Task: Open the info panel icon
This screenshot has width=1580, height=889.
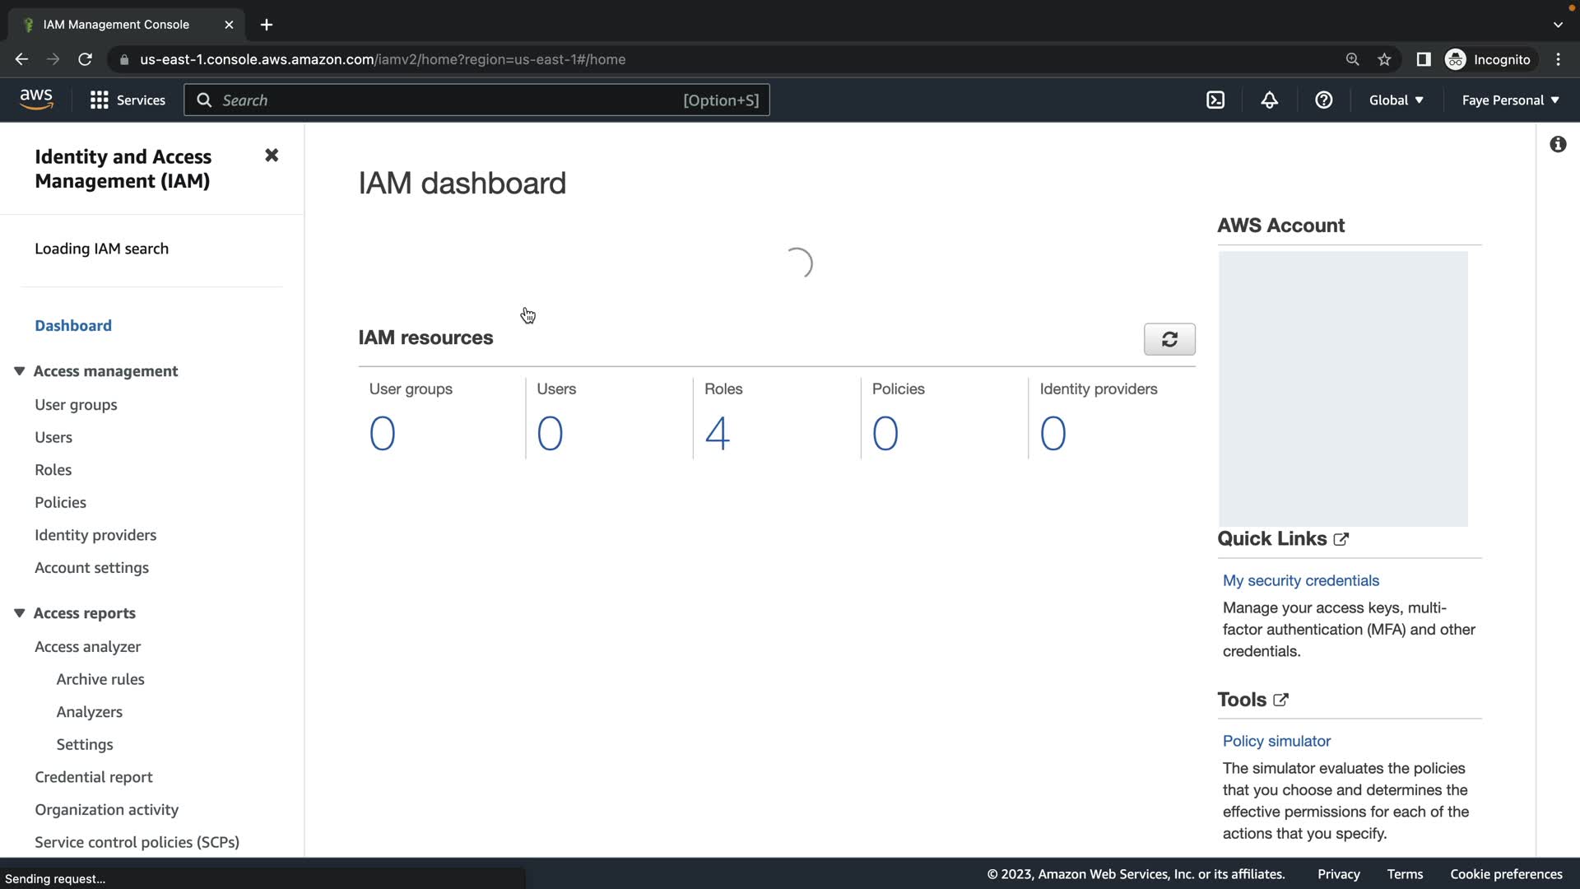Action: coord(1557,145)
